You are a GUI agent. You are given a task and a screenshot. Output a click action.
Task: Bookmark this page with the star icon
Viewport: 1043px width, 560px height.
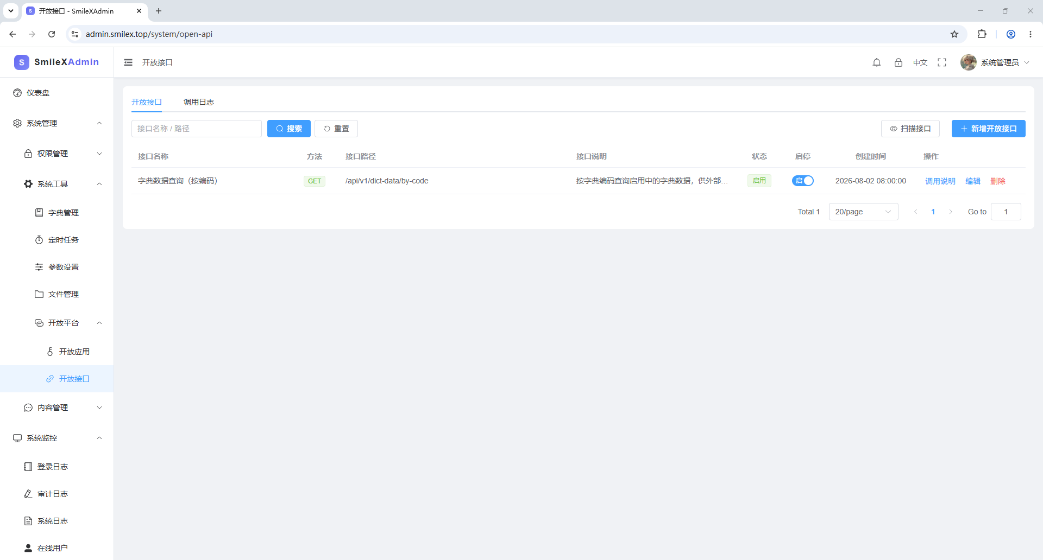(954, 34)
